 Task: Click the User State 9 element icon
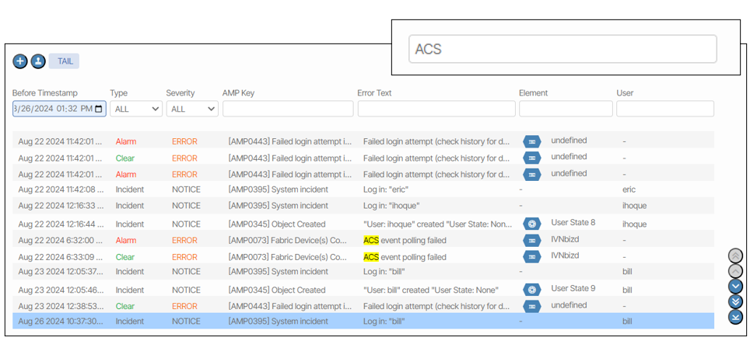[532, 290]
